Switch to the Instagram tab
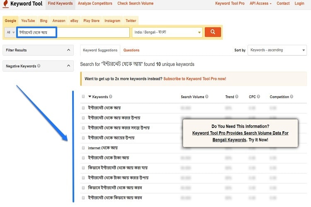Viewport: 311px width, 207px height. [x=112, y=21]
